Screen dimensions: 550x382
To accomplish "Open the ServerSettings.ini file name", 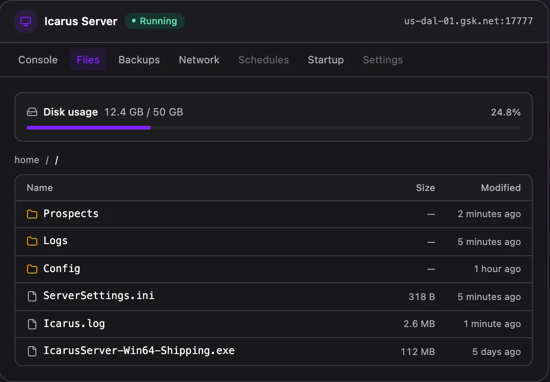I will pyautogui.click(x=99, y=296).
